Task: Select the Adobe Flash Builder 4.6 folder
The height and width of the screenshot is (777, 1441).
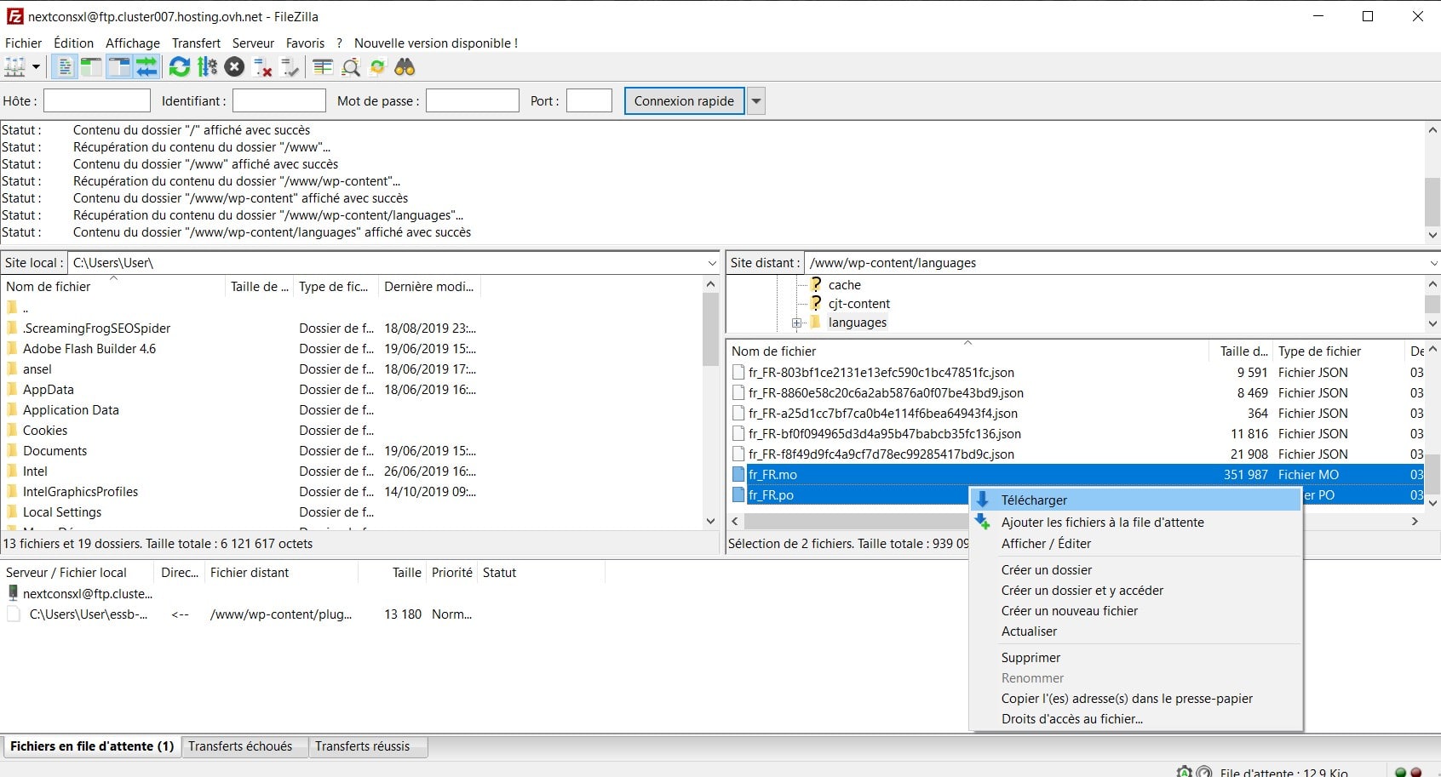Action: [x=89, y=349]
